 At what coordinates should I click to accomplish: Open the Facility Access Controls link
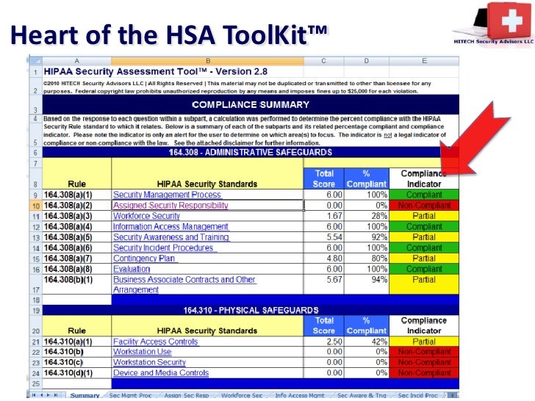coord(155,342)
